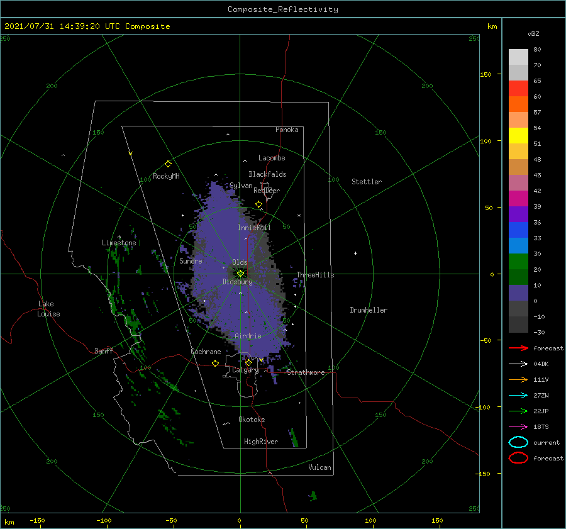Click the Airdrie label

[x=248, y=336]
